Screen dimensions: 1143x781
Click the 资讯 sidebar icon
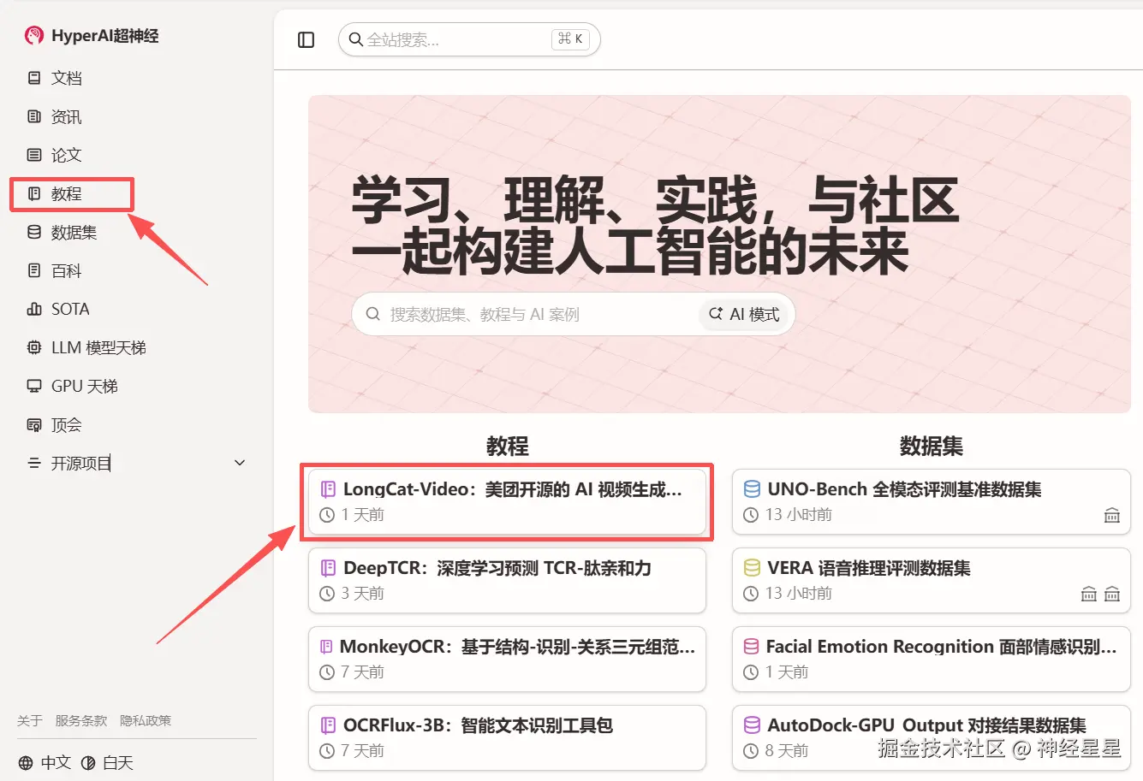tap(34, 116)
